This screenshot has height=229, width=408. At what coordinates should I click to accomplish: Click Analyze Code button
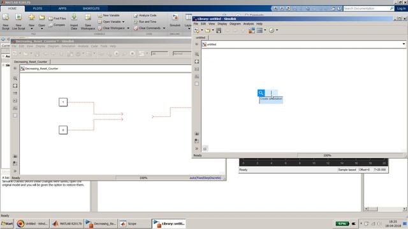(x=145, y=15)
